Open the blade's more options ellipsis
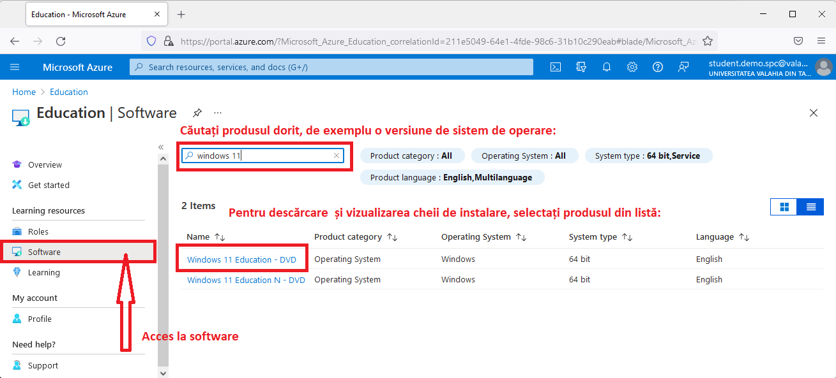This screenshot has width=836, height=378. click(218, 113)
